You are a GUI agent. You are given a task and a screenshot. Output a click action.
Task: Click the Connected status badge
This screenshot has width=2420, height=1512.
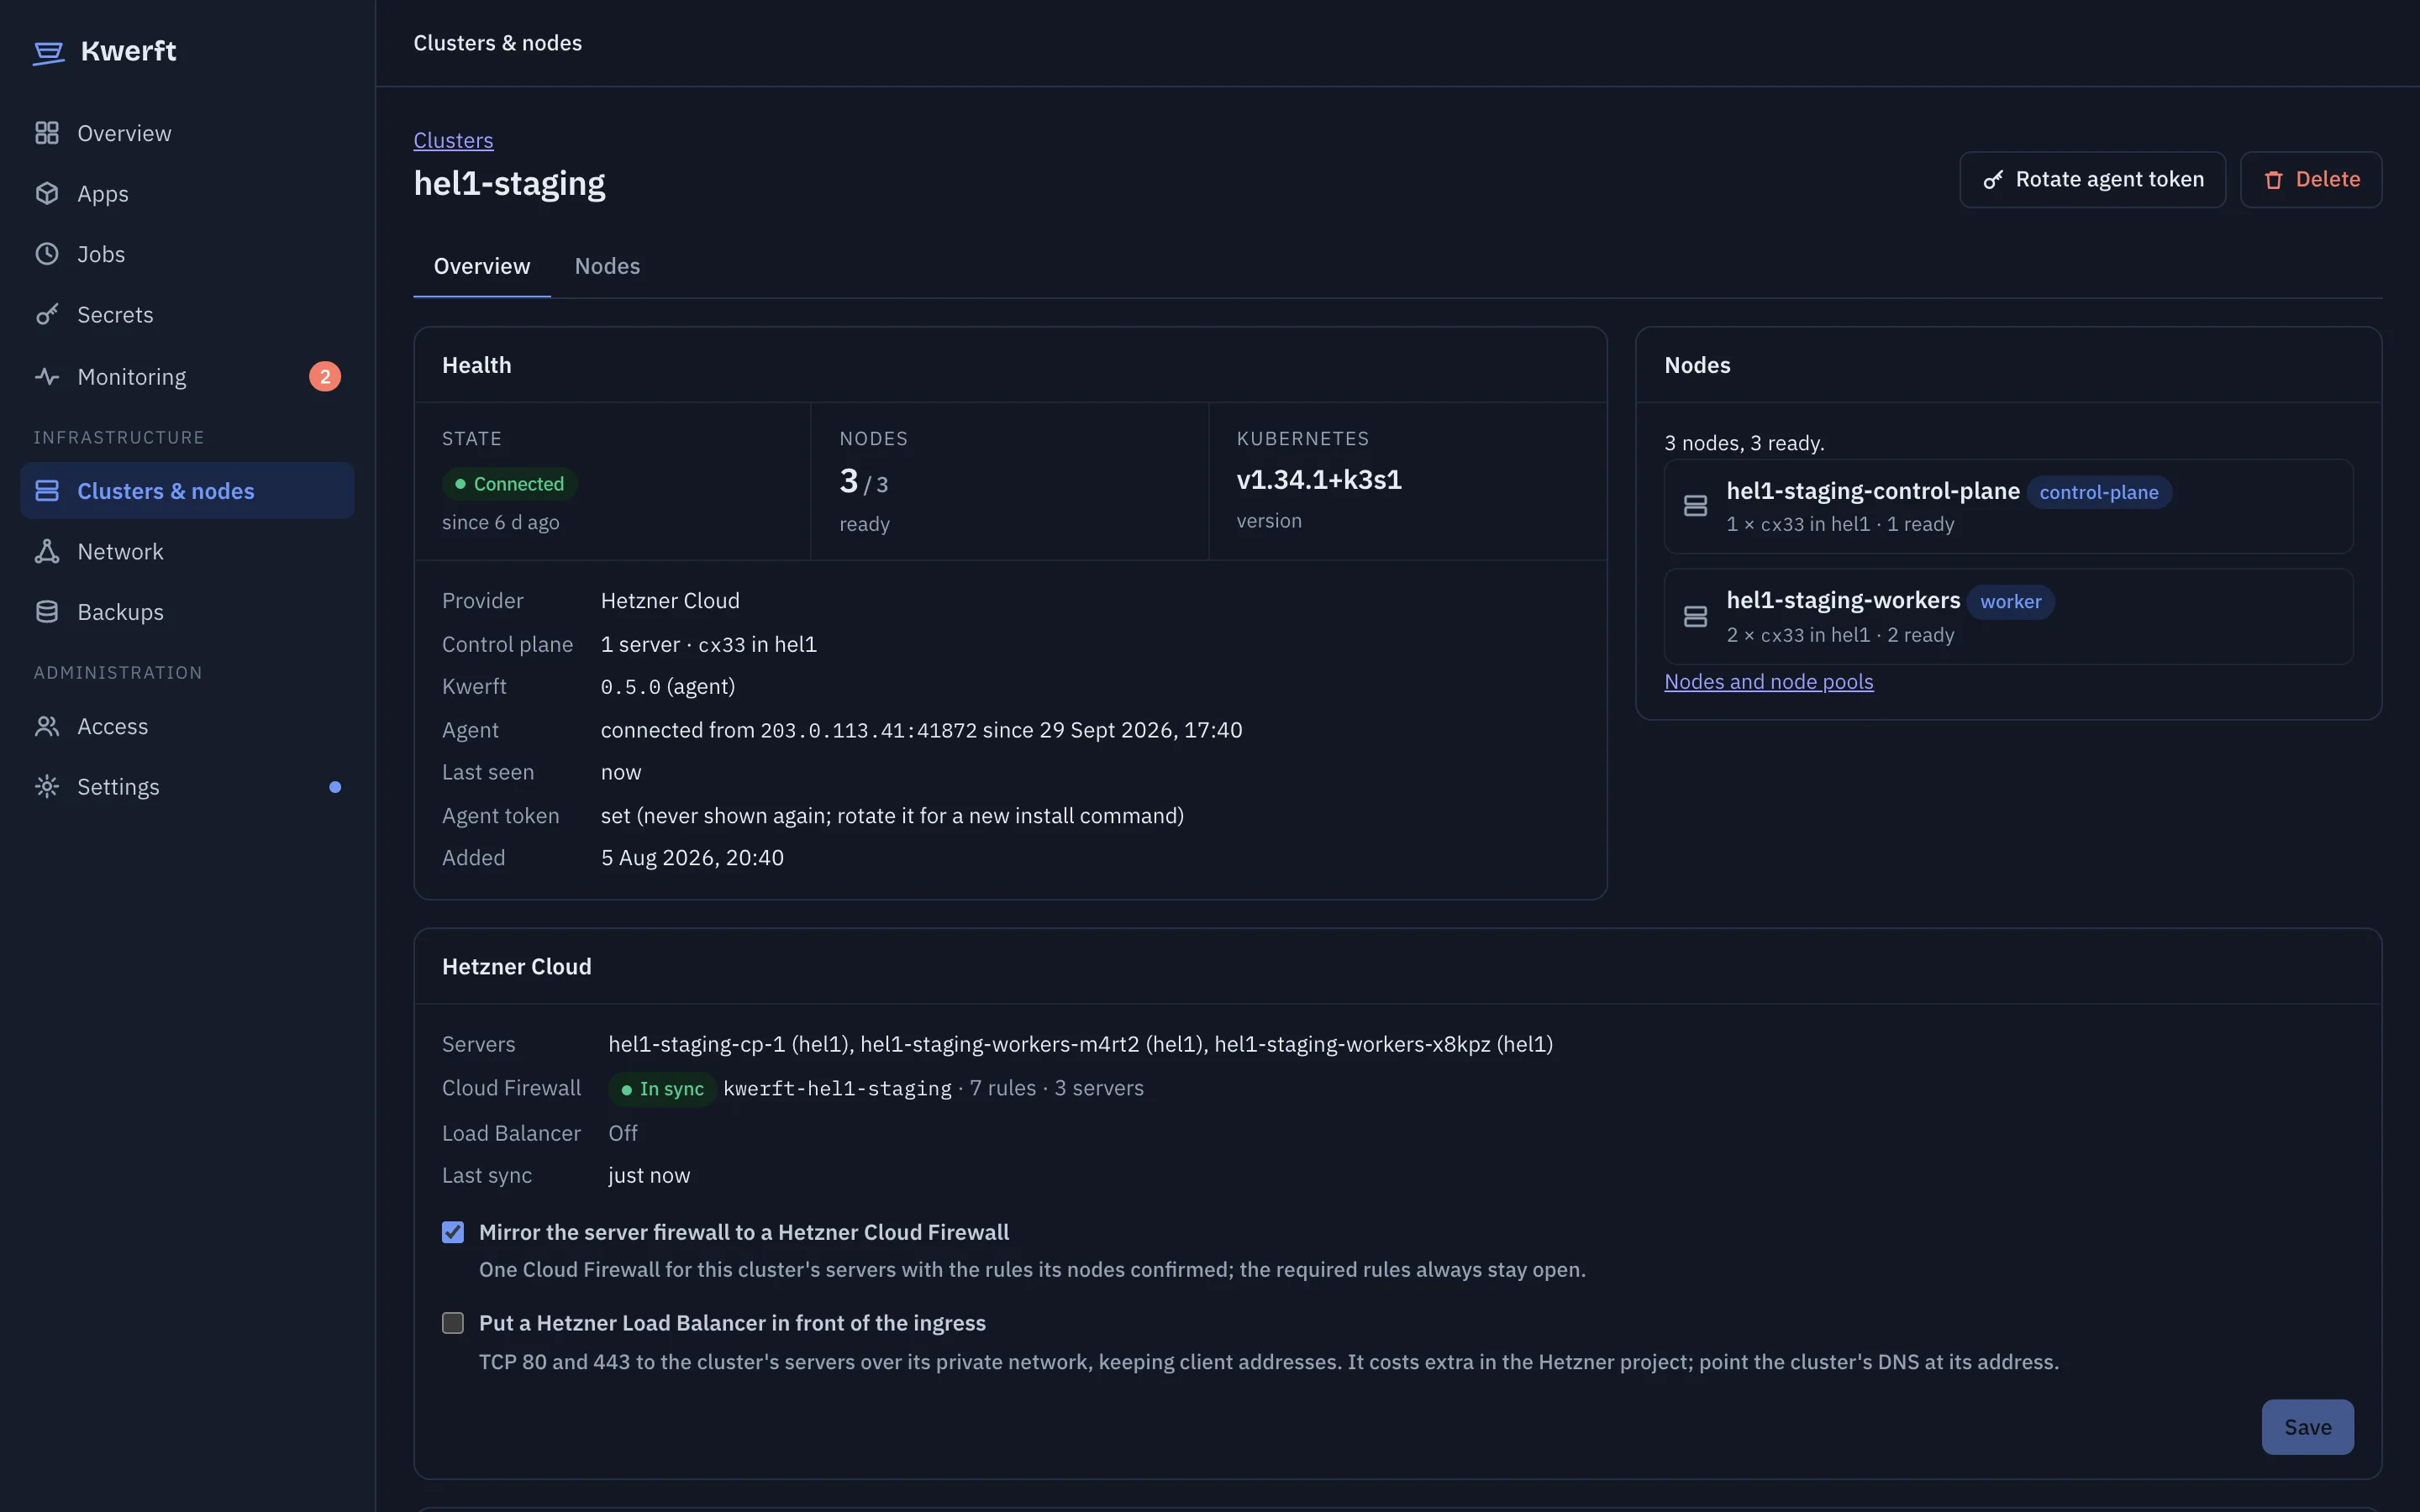(x=510, y=484)
